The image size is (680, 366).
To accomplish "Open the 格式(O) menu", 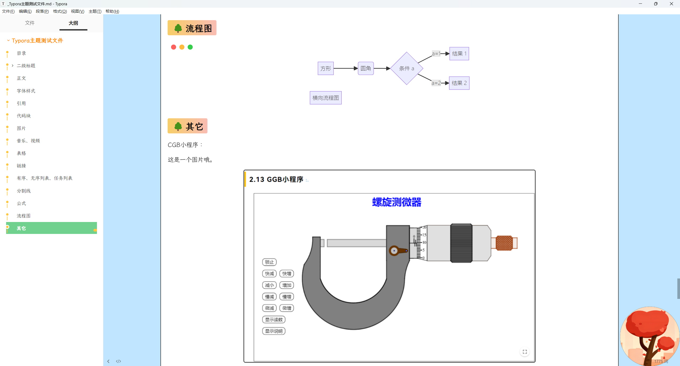I will (x=60, y=11).
